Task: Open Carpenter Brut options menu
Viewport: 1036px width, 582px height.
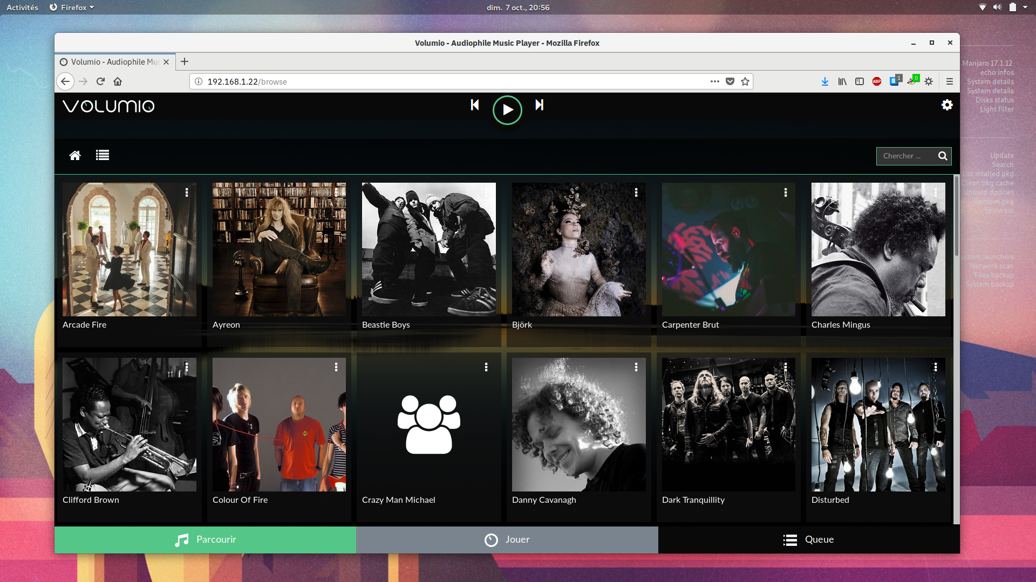Action: click(786, 192)
